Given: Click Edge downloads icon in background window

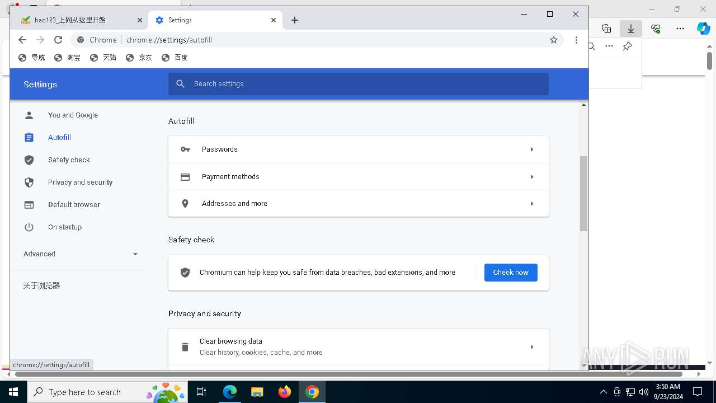Looking at the screenshot, I should point(631,29).
